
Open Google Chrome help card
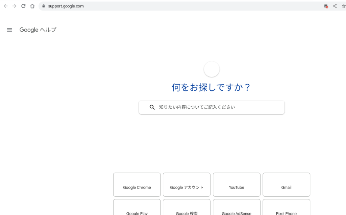[137, 185]
